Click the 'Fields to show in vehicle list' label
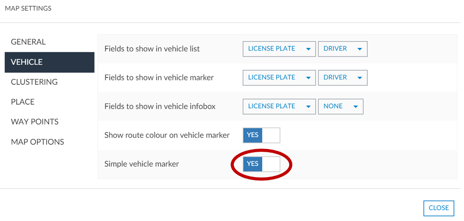Screen dimensions: 464x221 point(152,49)
